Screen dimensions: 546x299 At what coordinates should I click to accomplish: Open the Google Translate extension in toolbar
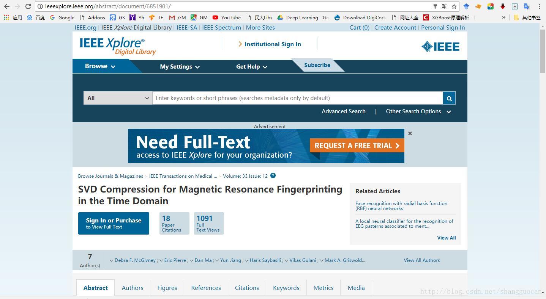527,6
